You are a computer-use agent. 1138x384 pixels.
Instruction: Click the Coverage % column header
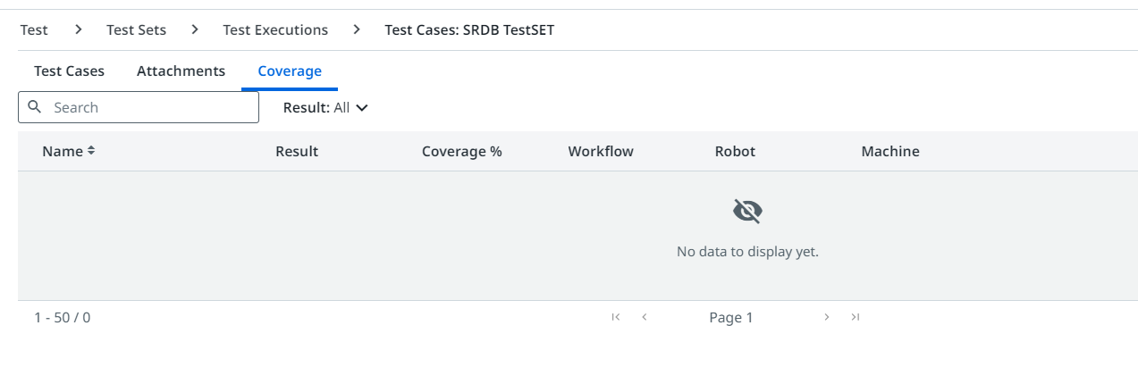pos(461,152)
